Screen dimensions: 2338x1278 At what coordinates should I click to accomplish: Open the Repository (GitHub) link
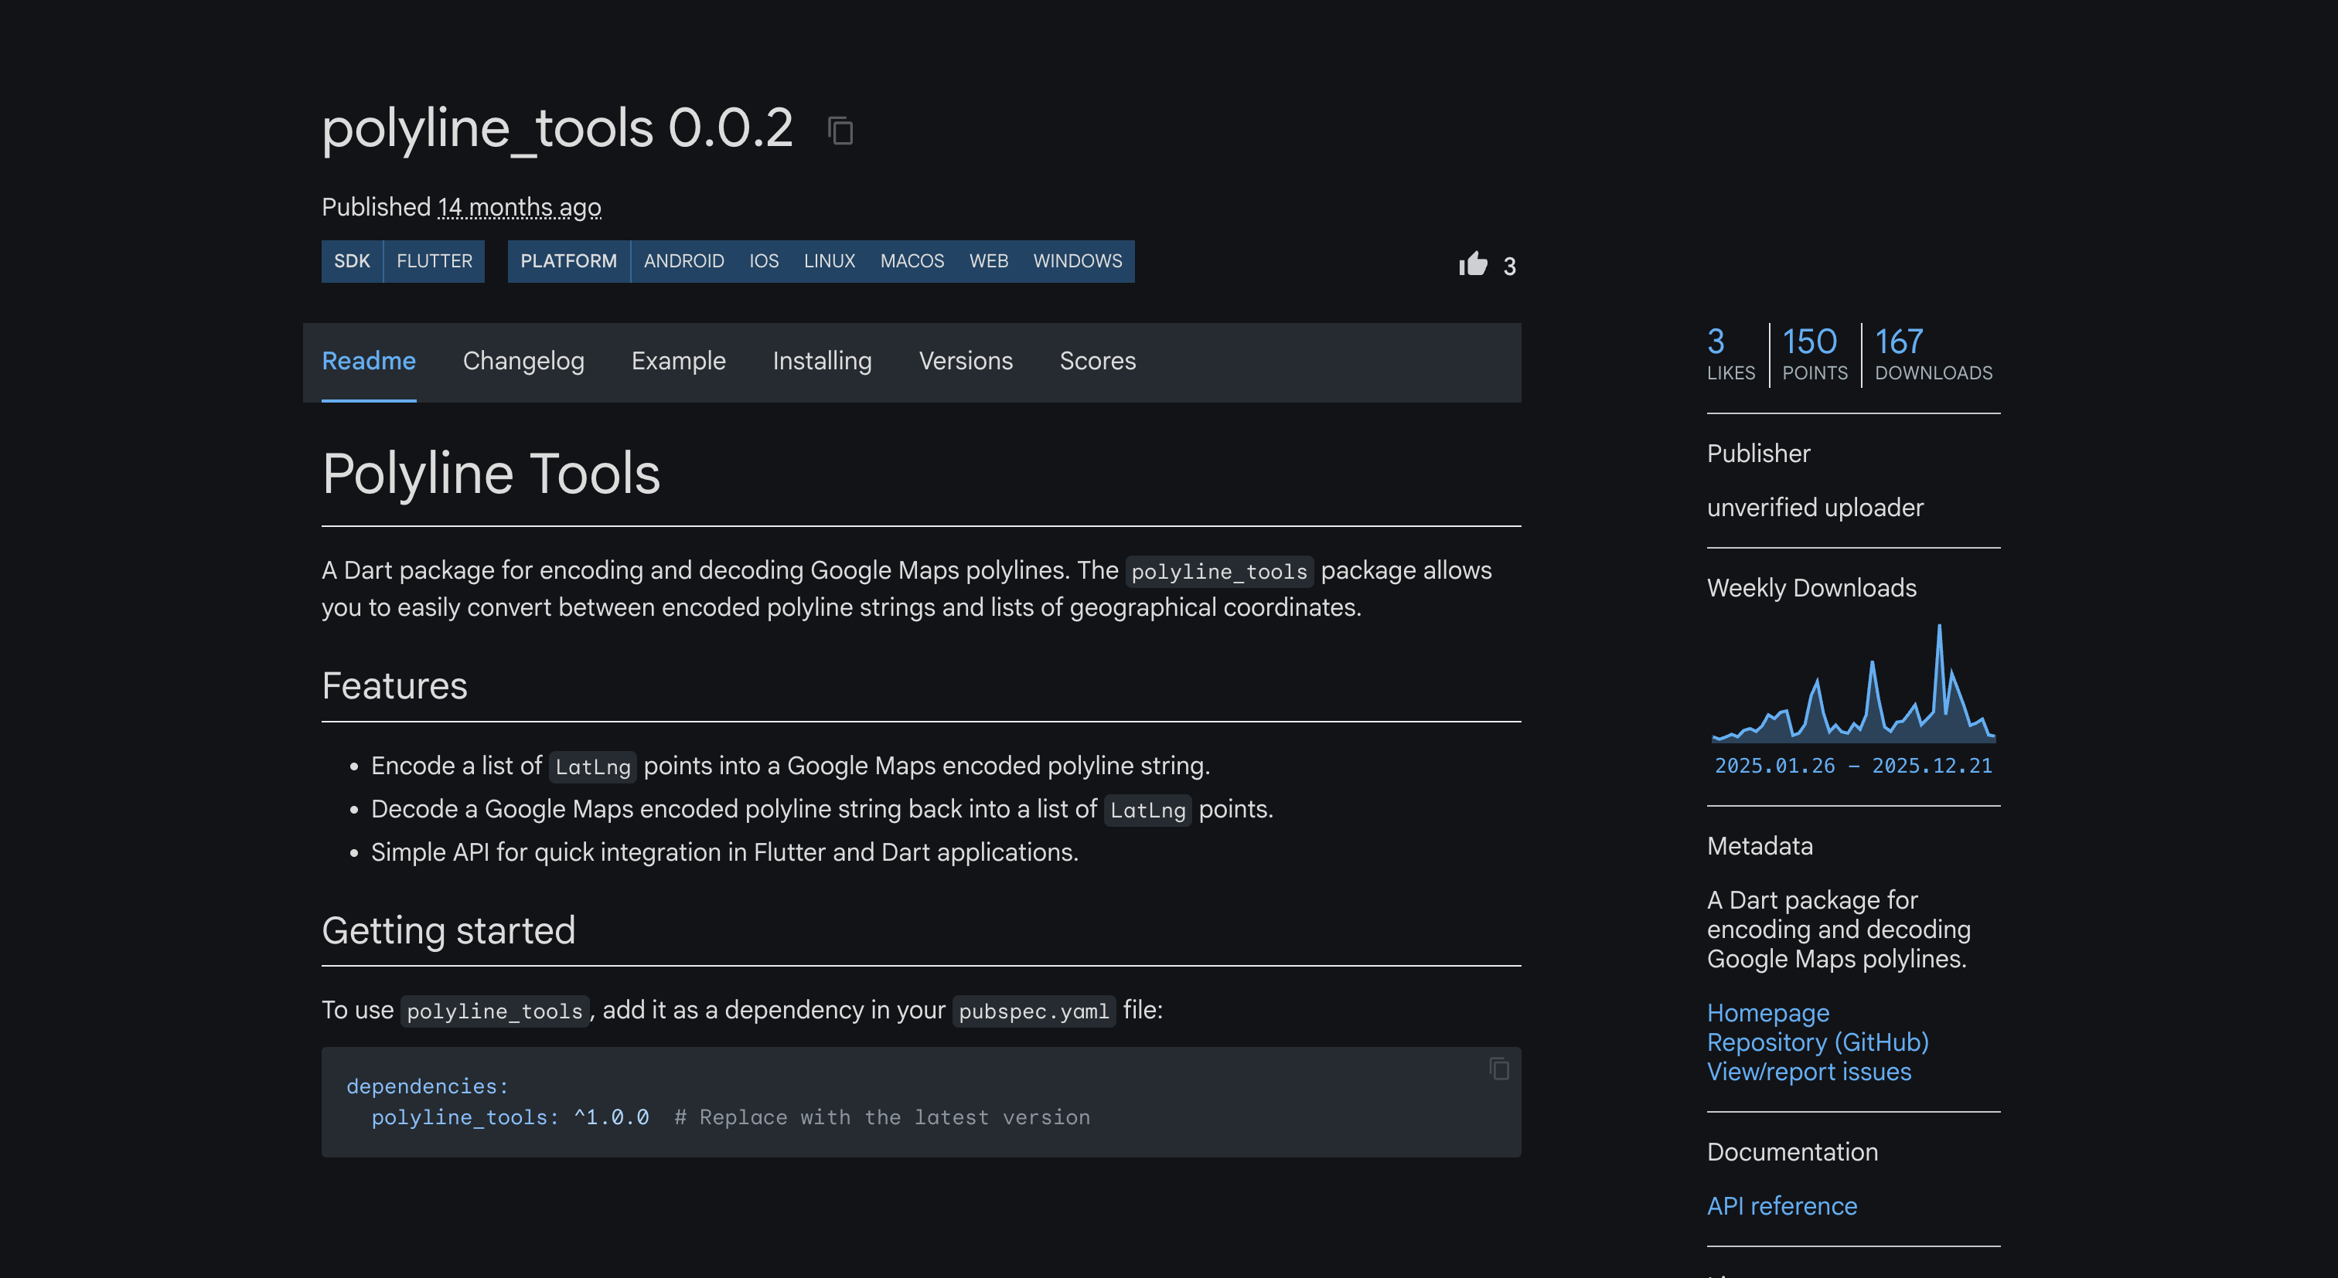click(x=1817, y=1042)
